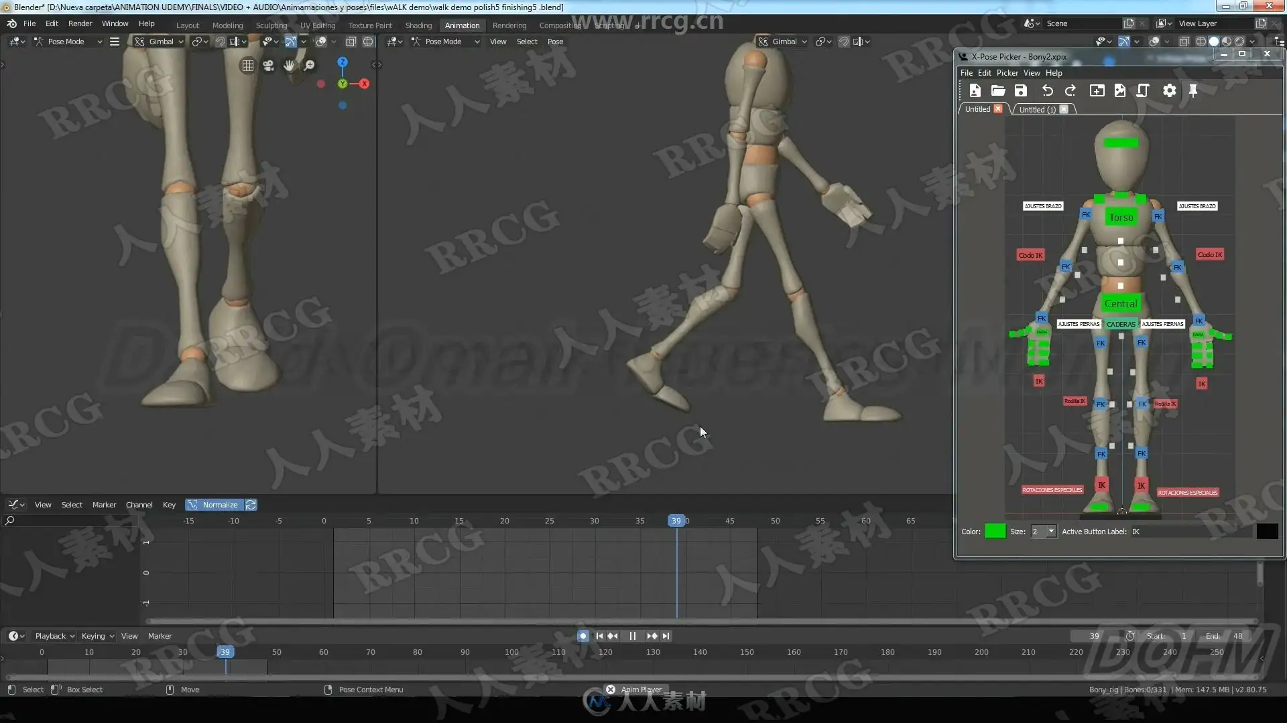Image resolution: width=1287 pixels, height=723 pixels.
Task: Toggle camera view in left viewport
Action: (268, 66)
